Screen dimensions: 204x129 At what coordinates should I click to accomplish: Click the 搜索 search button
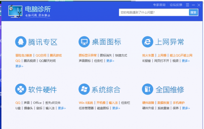pyautogui.click(x=193, y=12)
